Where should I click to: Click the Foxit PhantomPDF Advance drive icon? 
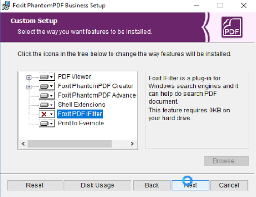(44, 95)
